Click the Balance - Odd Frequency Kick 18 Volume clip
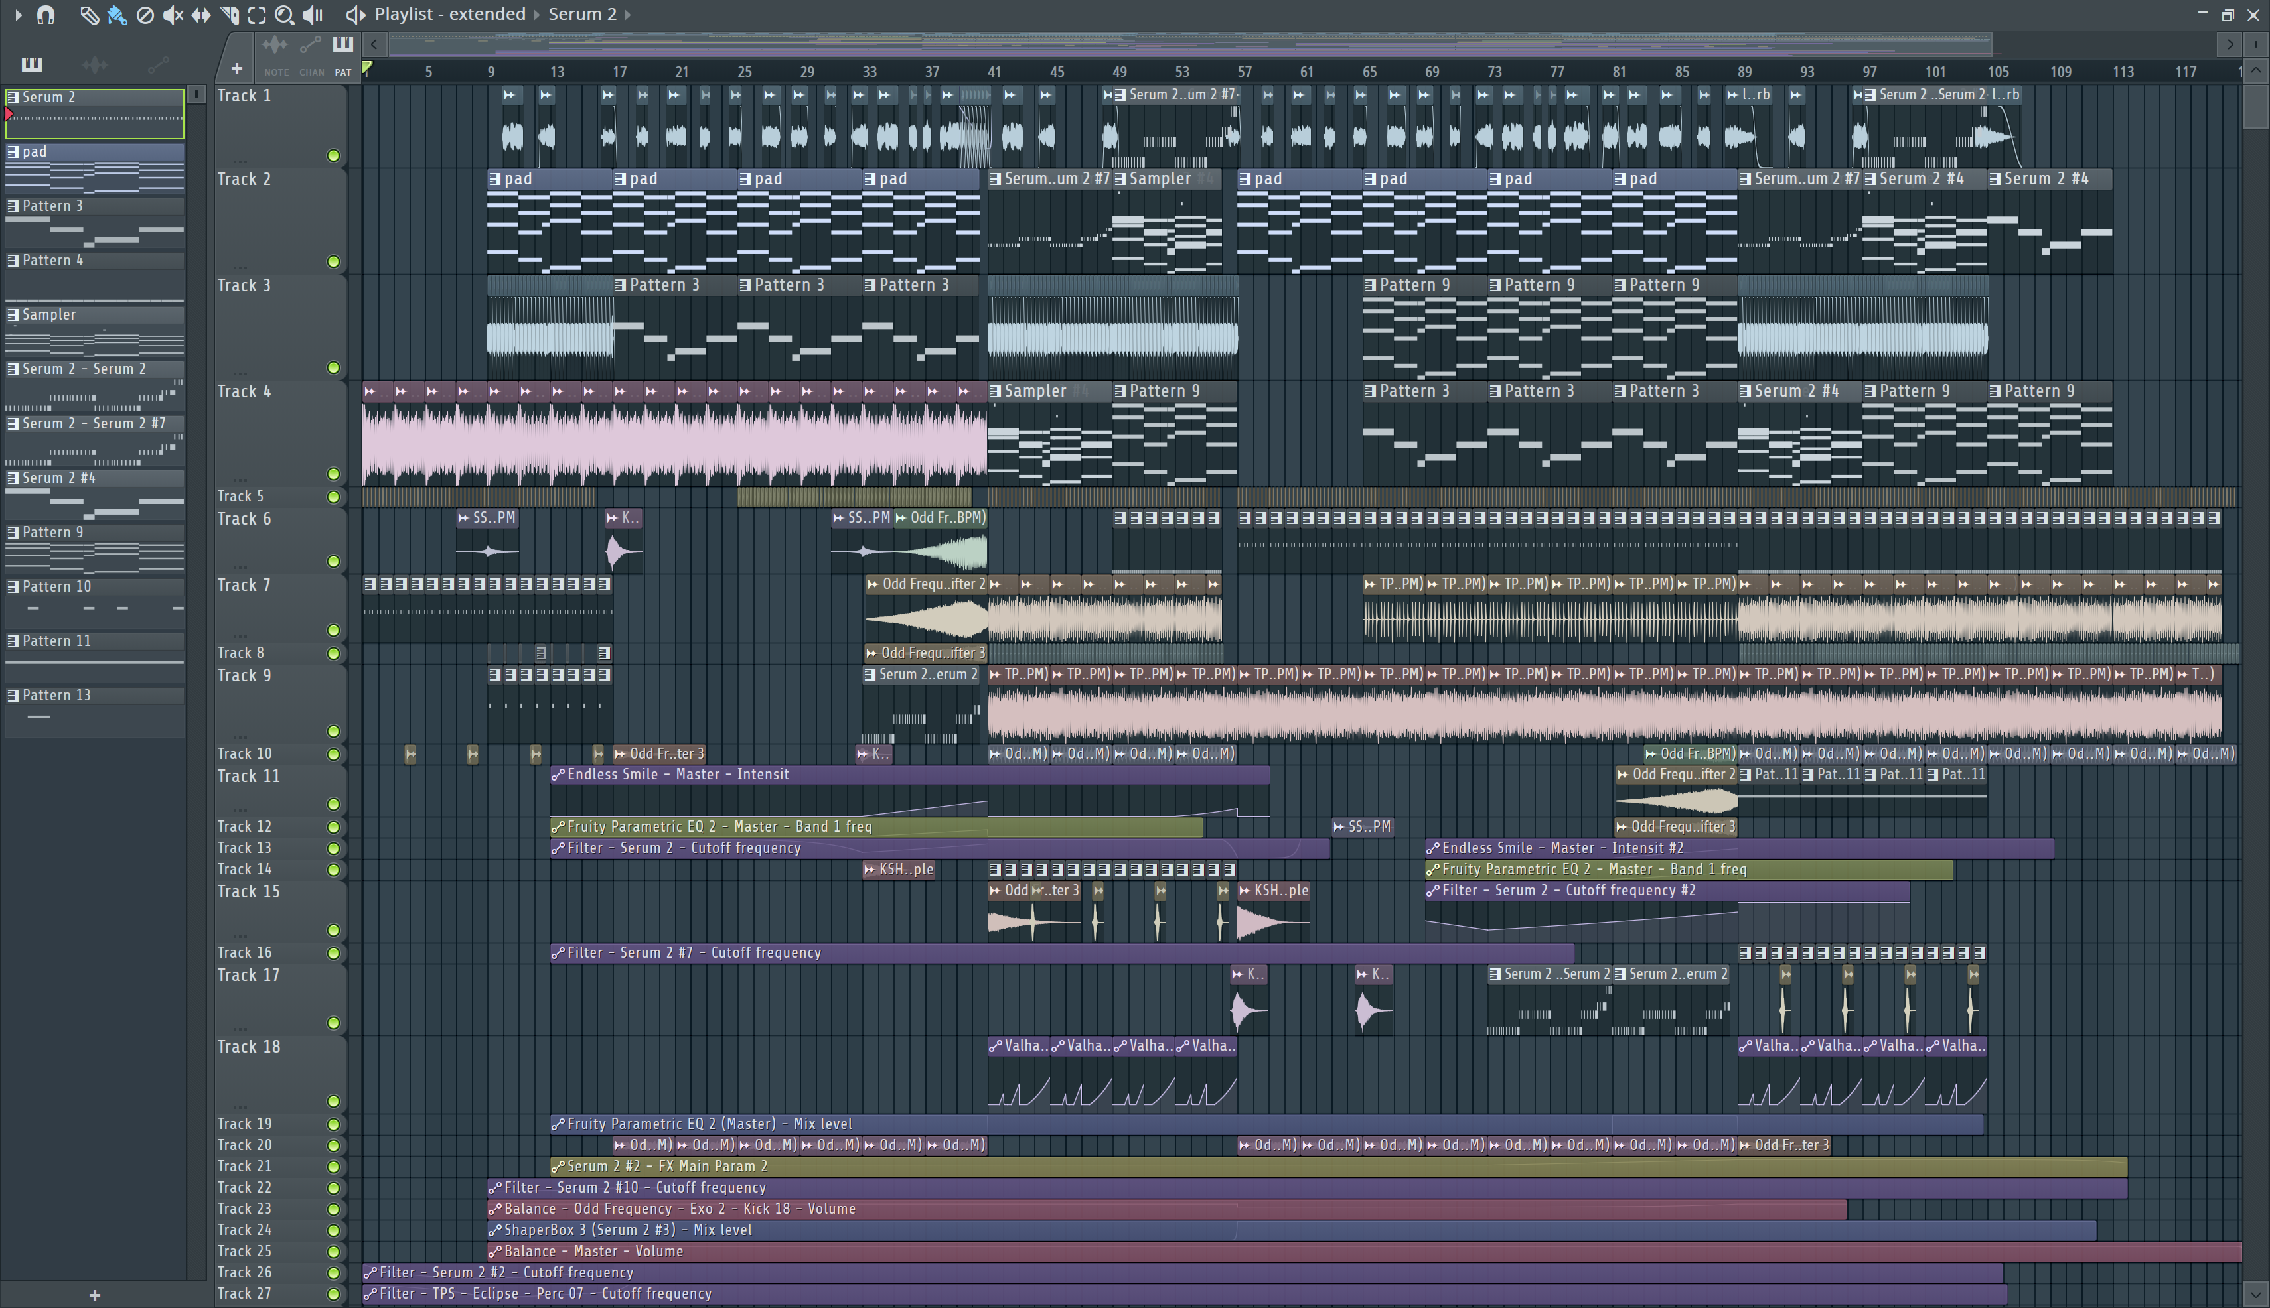2270x1308 pixels. point(1167,1209)
